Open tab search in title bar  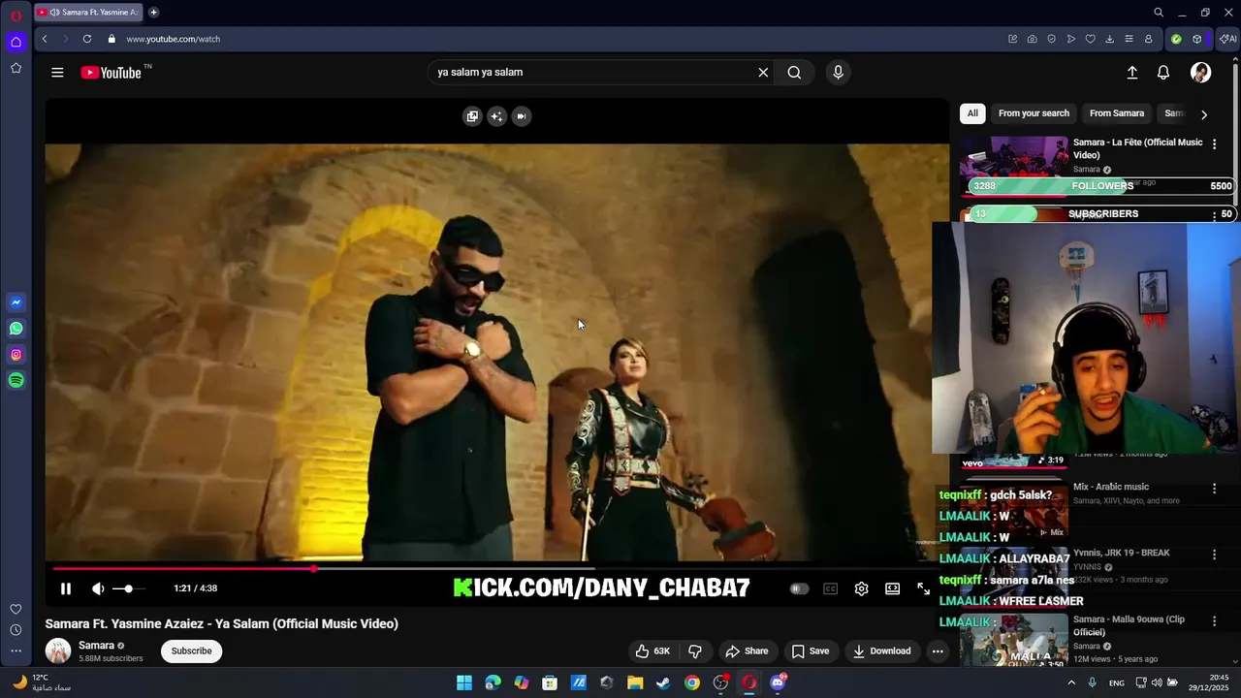[1158, 13]
